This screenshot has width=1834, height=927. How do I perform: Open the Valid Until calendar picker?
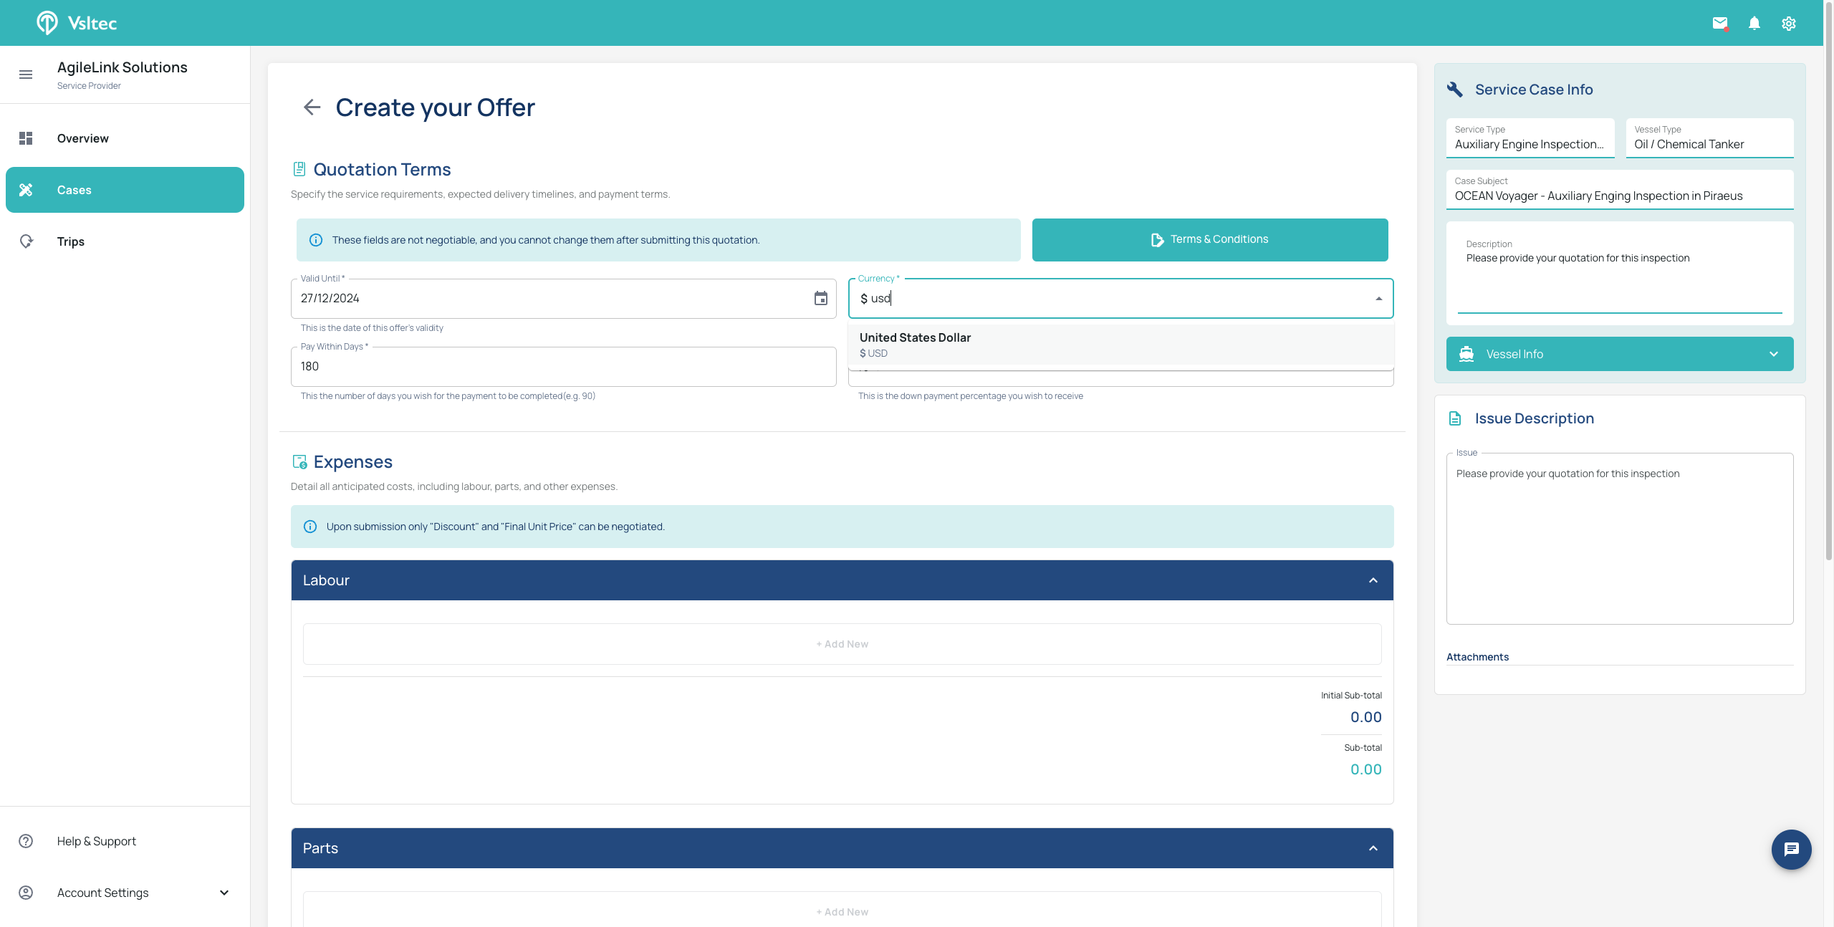tap(821, 299)
